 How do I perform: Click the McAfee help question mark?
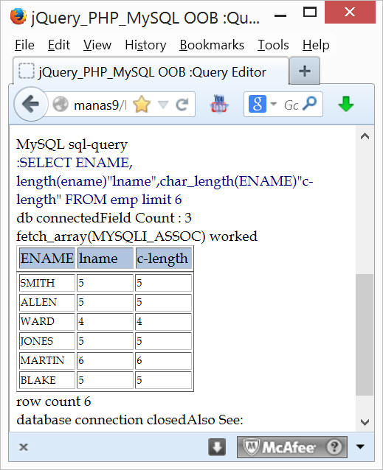click(334, 447)
